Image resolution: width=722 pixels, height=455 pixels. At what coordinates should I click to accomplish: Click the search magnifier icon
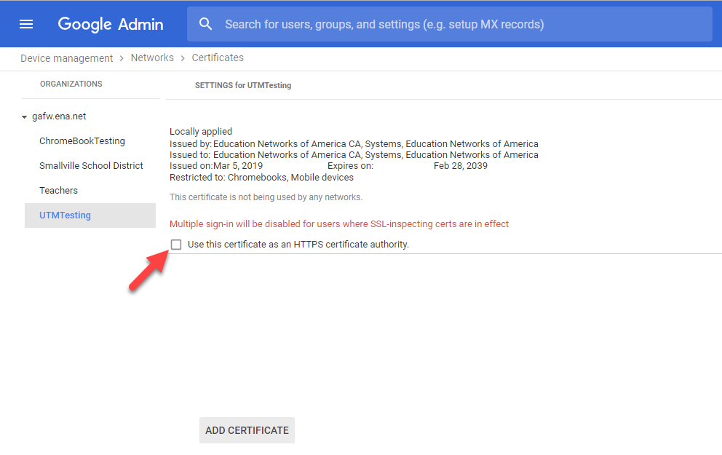(205, 24)
